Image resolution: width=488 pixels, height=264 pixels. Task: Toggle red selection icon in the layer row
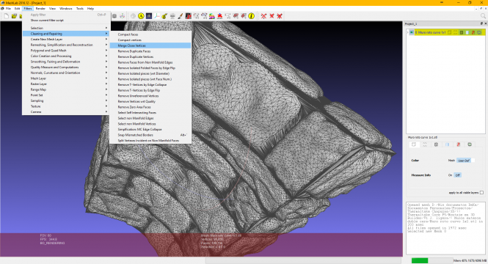pyautogui.click(x=473, y=32)
